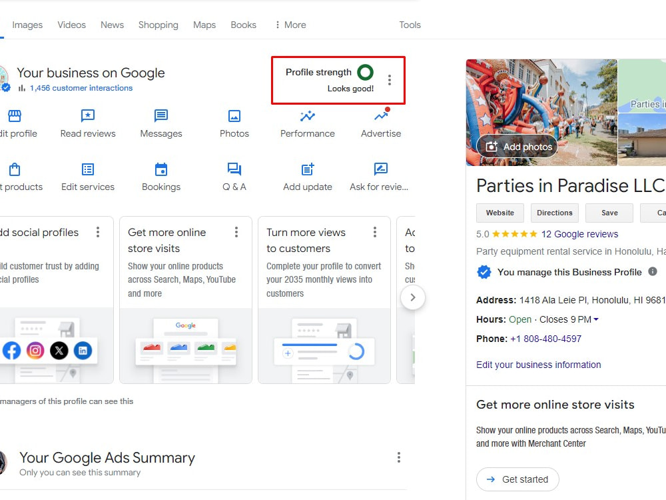The height and width of the screenshot is (500, 666).
Task: Switch to the Books tab
Action: pyautogui.click(x=243, y=25)
